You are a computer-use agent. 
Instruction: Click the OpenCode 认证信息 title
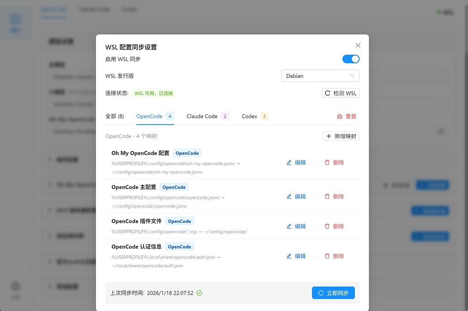click(136, 247)
